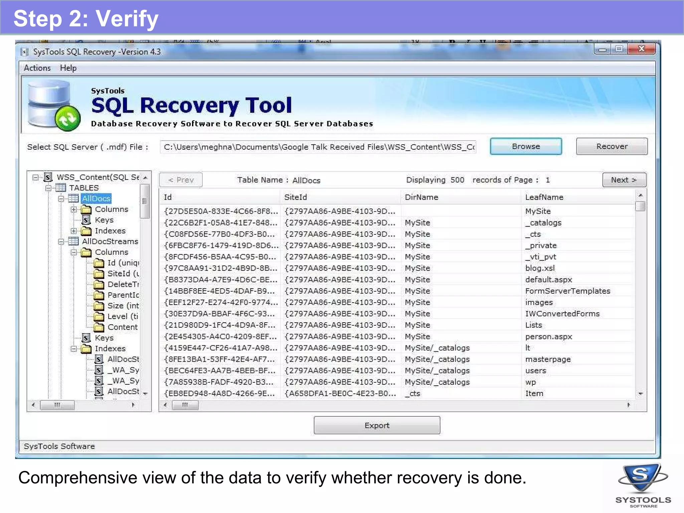Collapse the WSS_Content root node
684x513 pixels.
pyautogui.click(x=35, y=177)
